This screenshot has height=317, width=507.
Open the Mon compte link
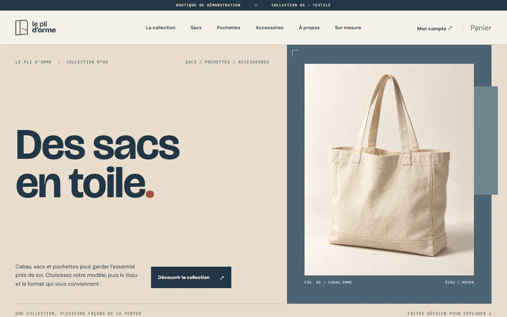pos(434,28)
